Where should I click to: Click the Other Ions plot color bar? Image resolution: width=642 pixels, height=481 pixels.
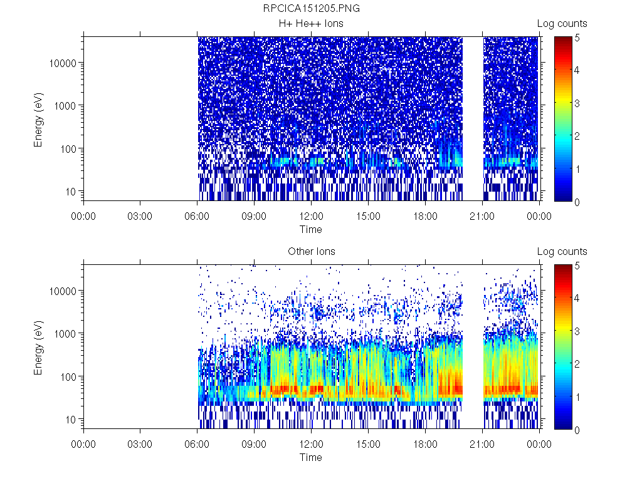[x=563, y=347]
